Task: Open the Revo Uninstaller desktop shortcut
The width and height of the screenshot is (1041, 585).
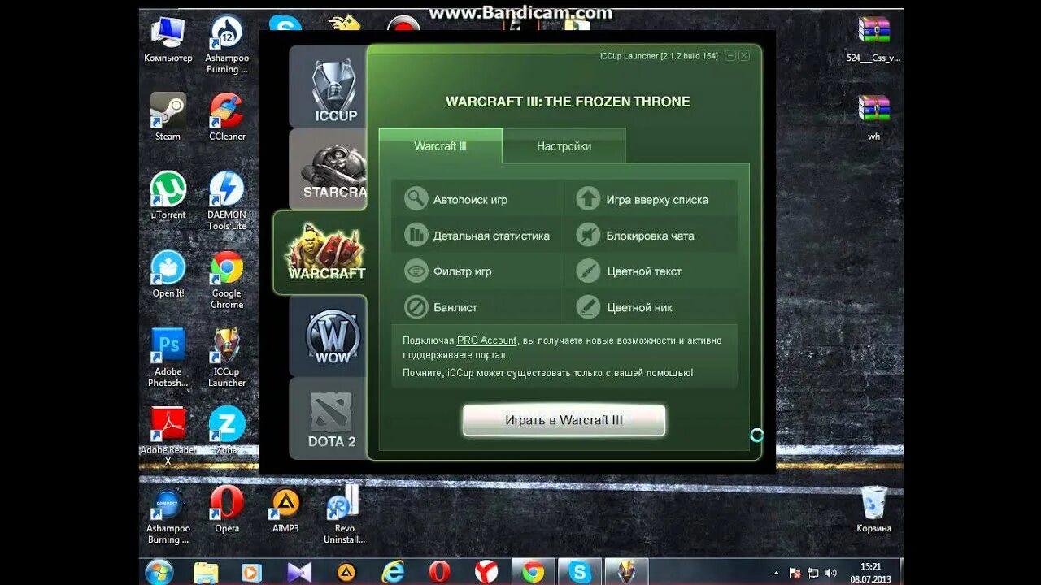Action: [x=344, y=514]
